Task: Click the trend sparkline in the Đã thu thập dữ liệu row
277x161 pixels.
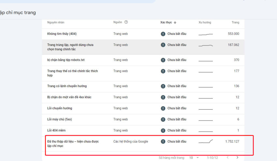Action: (x=206, y=141)
